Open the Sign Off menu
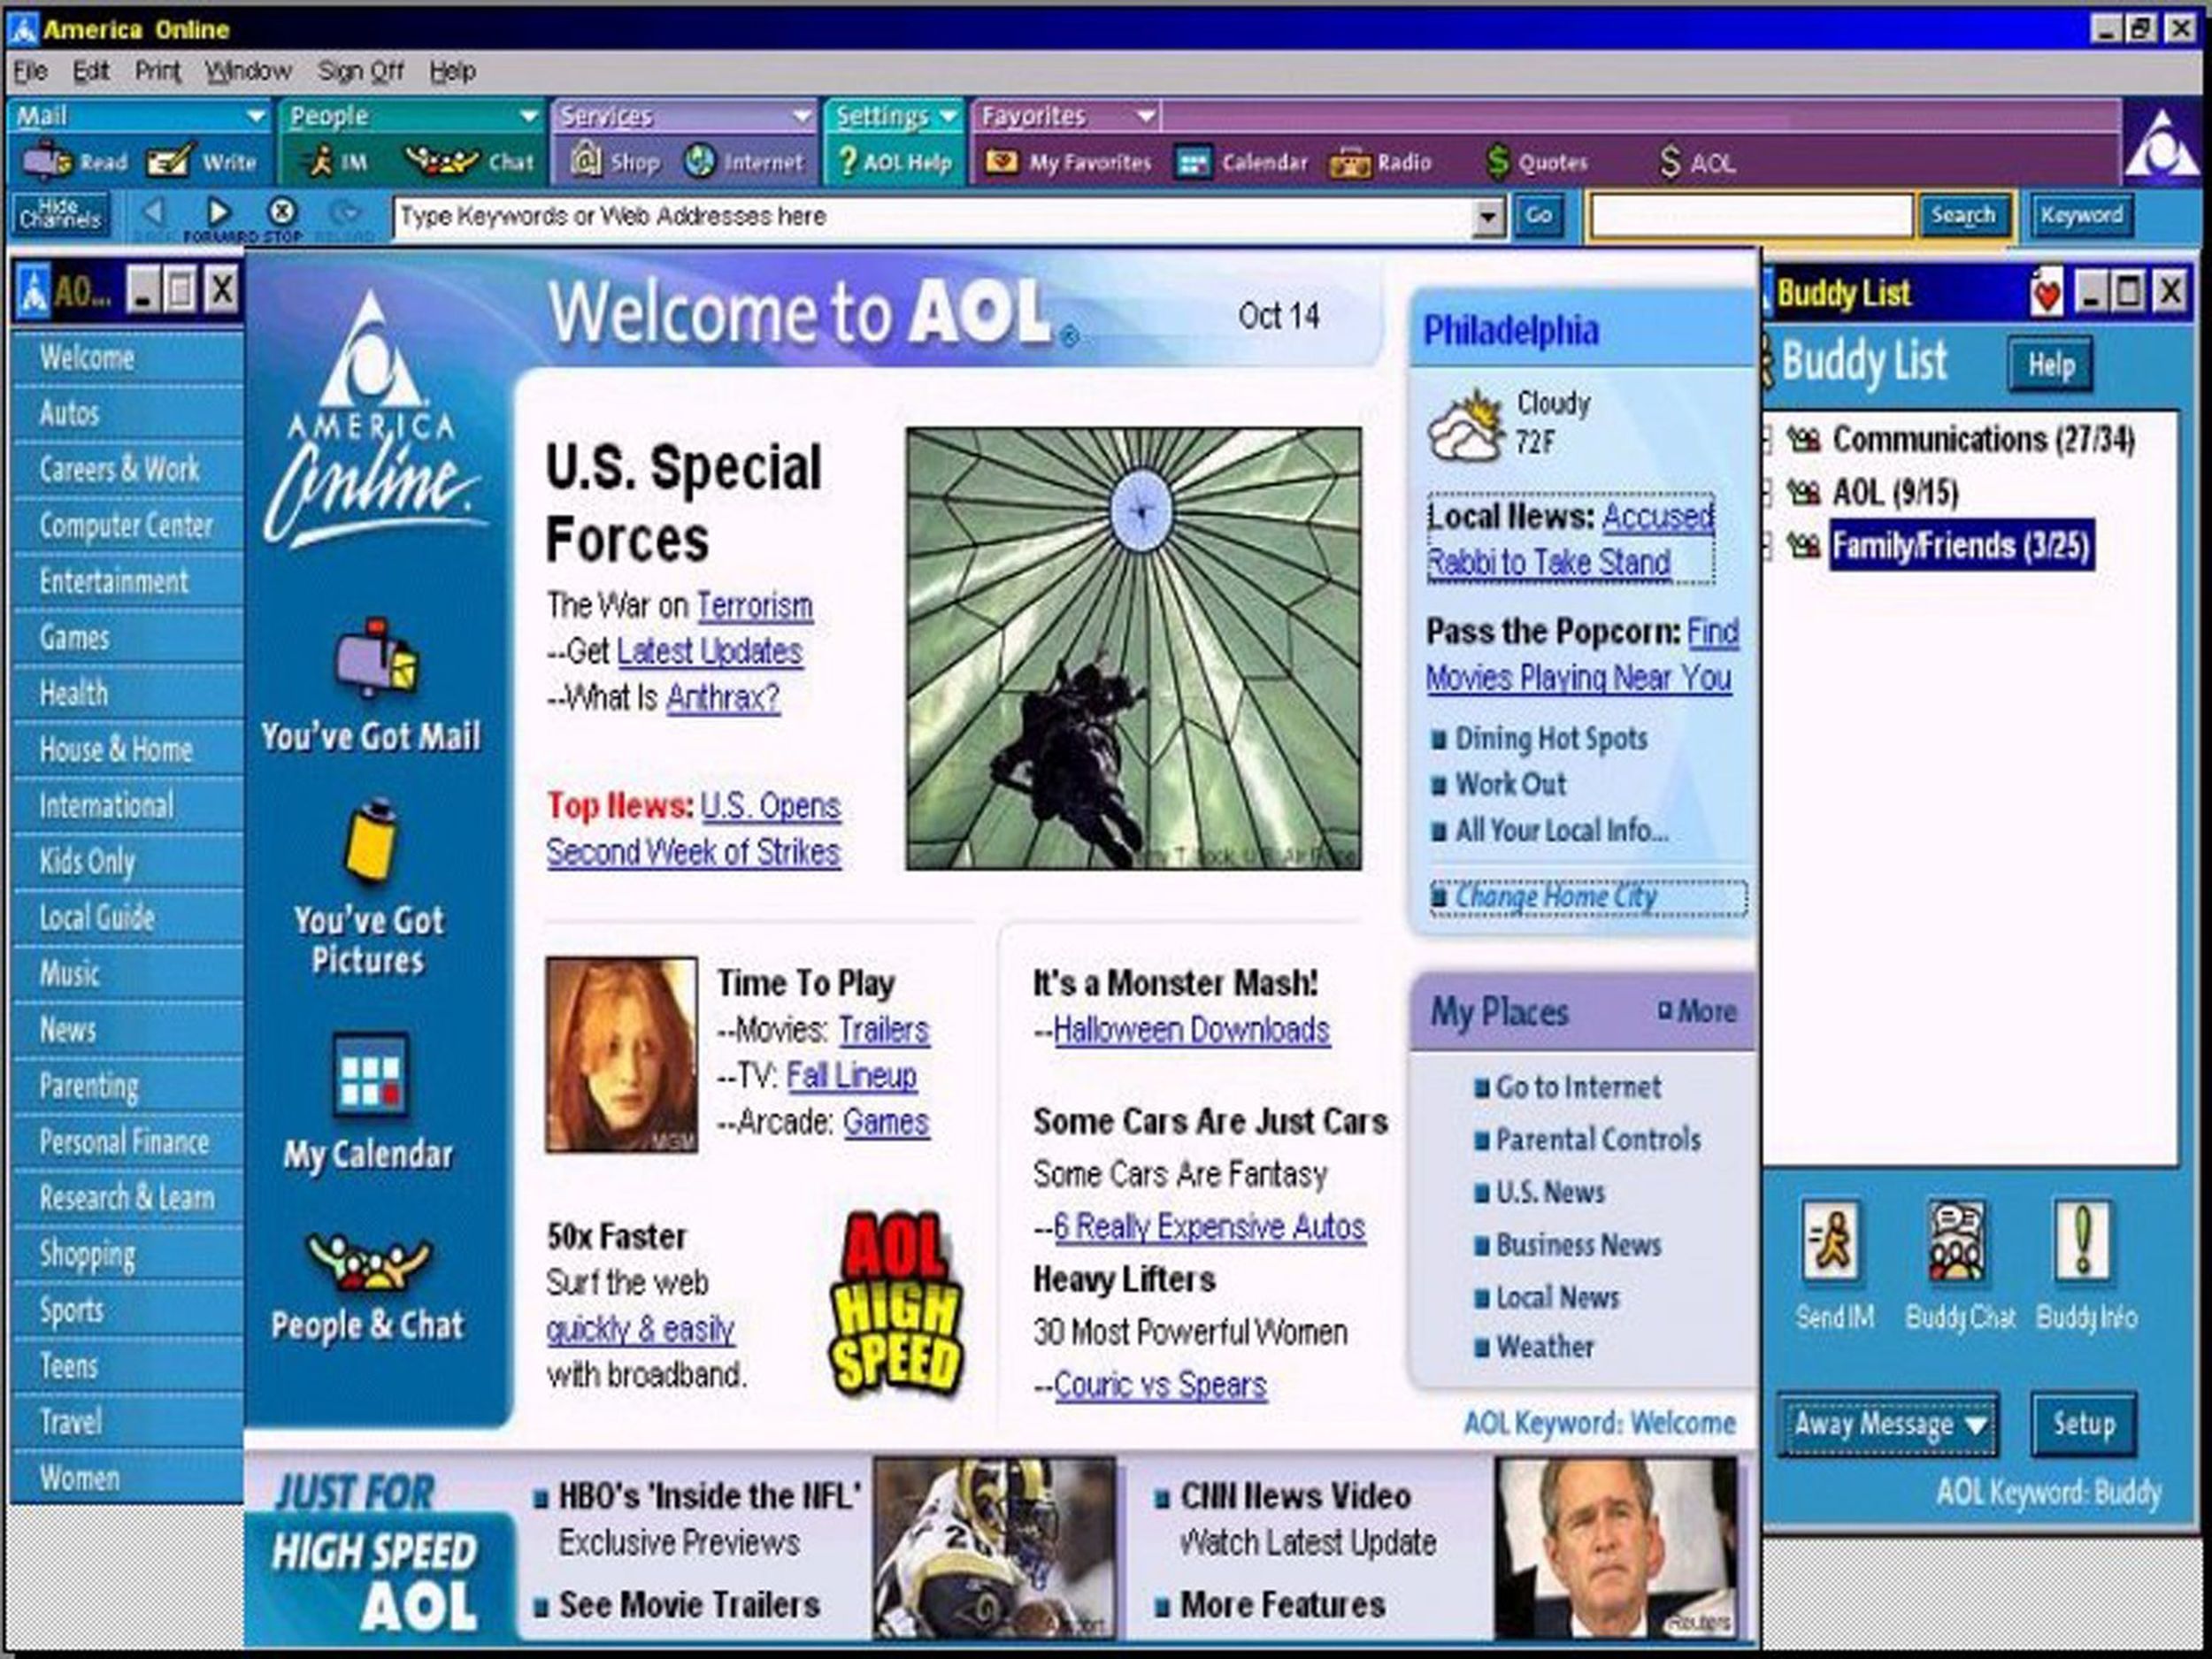The height and width of the screenshot is (1659, 2212). click(360, 71)
